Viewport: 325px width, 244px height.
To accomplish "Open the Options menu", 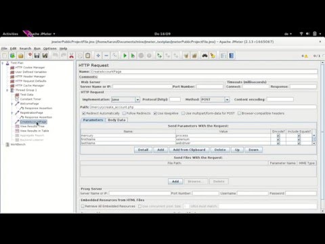I will (x=50, y=49).
